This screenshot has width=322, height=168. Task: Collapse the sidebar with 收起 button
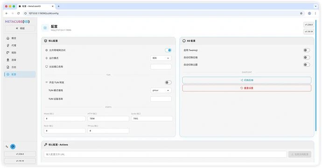click(20, 28)
